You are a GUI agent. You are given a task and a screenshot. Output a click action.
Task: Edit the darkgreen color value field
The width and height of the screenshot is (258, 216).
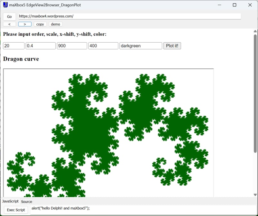pos(141,45)
